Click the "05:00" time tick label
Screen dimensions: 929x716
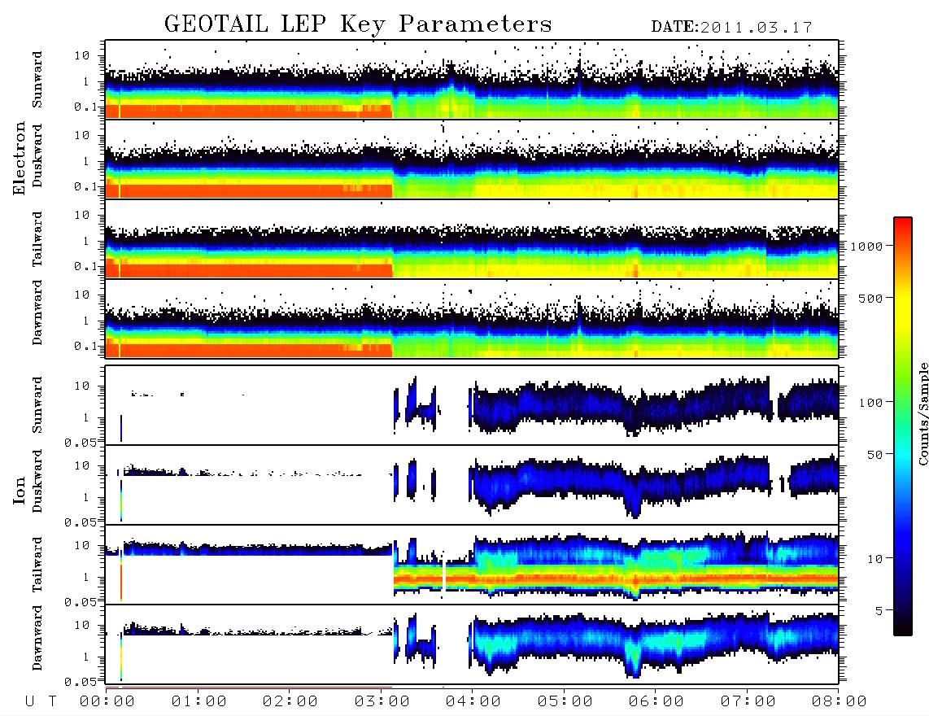(565, 702)
